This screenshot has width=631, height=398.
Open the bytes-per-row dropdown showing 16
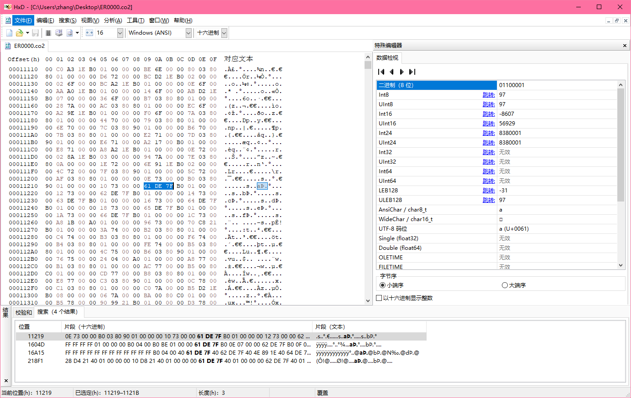(x=120, y=33)
